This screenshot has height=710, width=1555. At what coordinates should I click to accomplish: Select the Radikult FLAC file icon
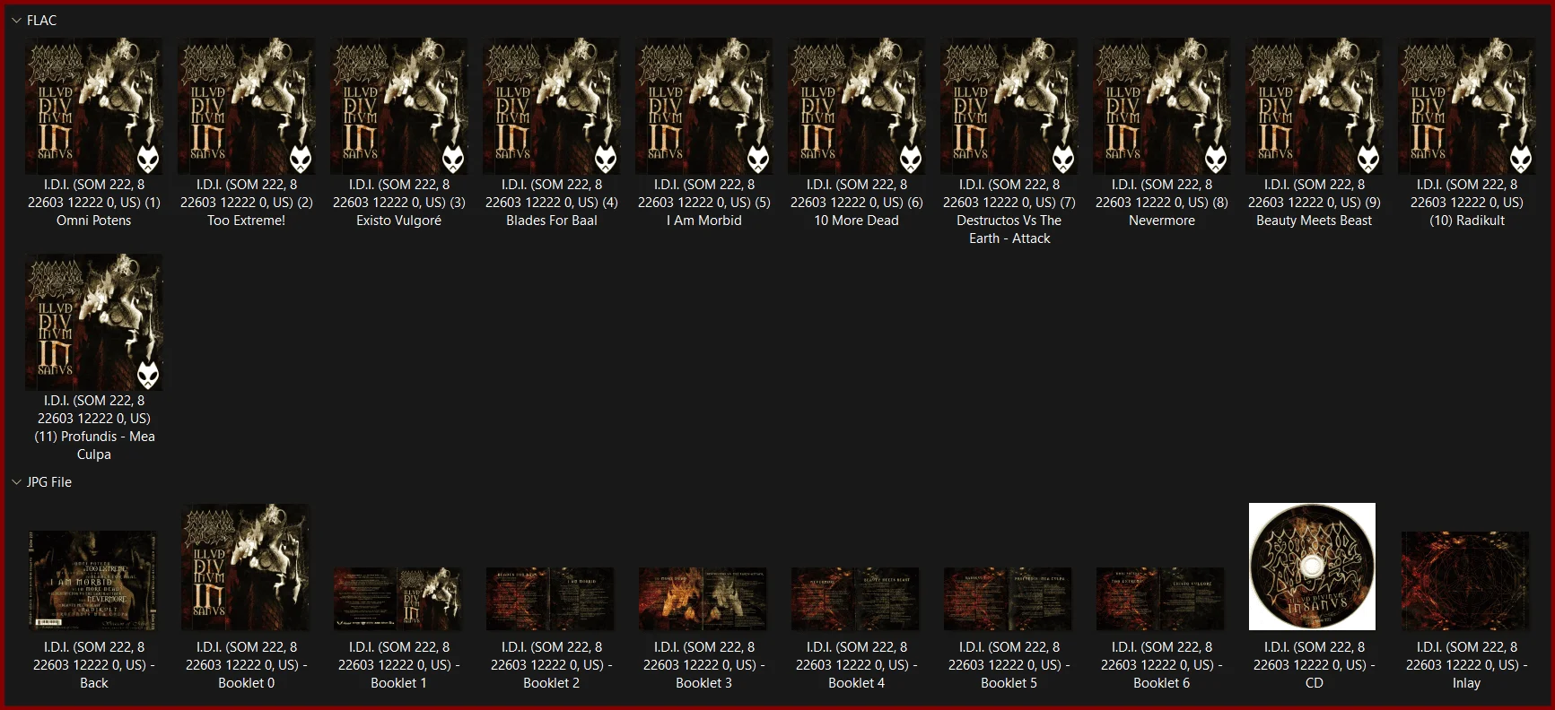pyautogui.click(x=1467, y=106)
